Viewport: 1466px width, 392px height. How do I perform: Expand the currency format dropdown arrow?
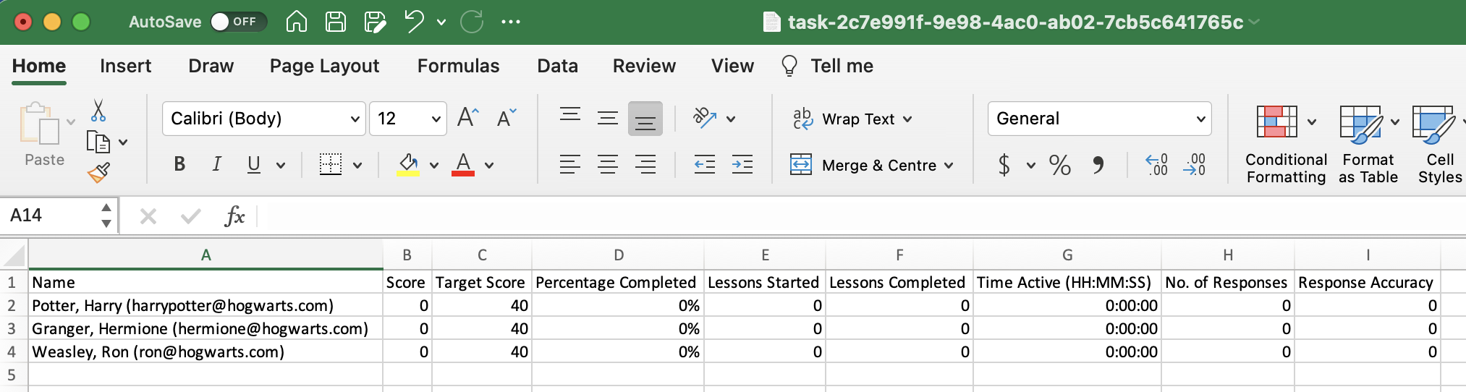click(1031, 166)
